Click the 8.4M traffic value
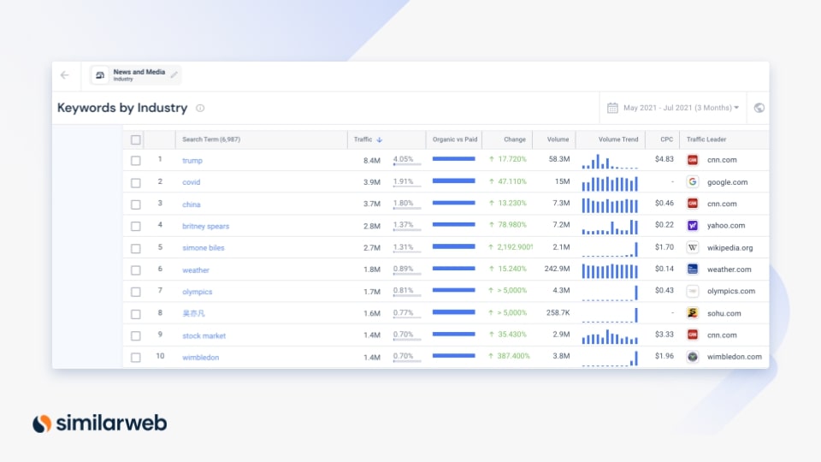Image resolution: width=821 pixels, height=462 pixels. tap(372, 161)
